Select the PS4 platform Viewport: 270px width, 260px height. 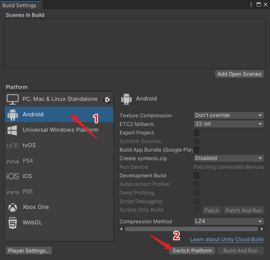point(59,161)
